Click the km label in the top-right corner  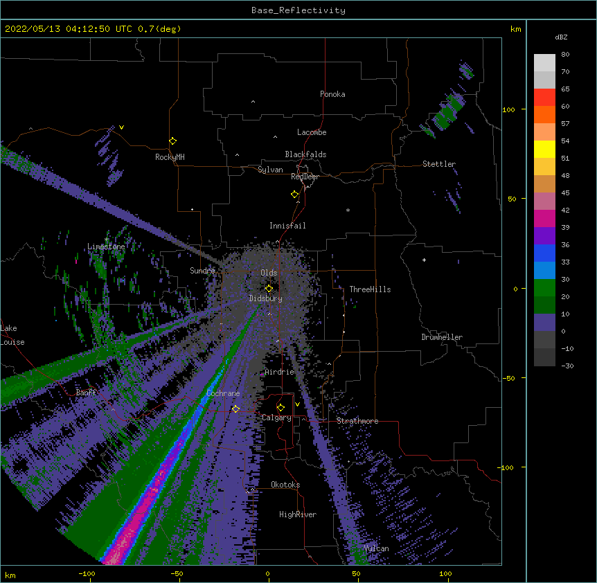point(515,29)
